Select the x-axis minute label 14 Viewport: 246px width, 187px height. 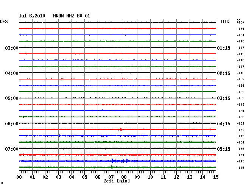point(202,177)
